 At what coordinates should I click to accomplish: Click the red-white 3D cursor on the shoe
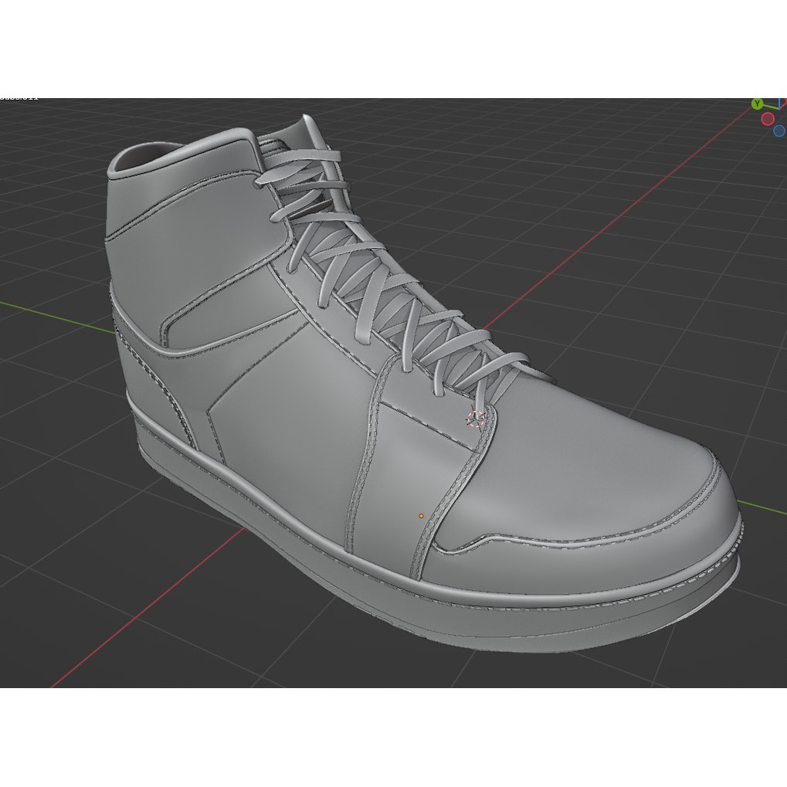coord(476,419)
